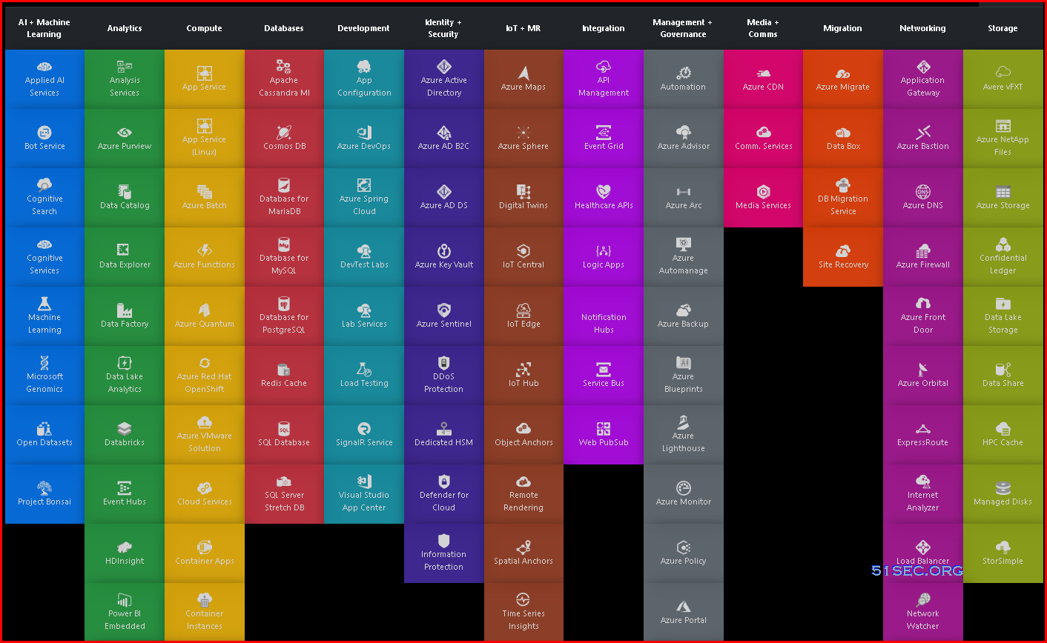Select the Spatial Anchors tile

(x=523, y=553)
